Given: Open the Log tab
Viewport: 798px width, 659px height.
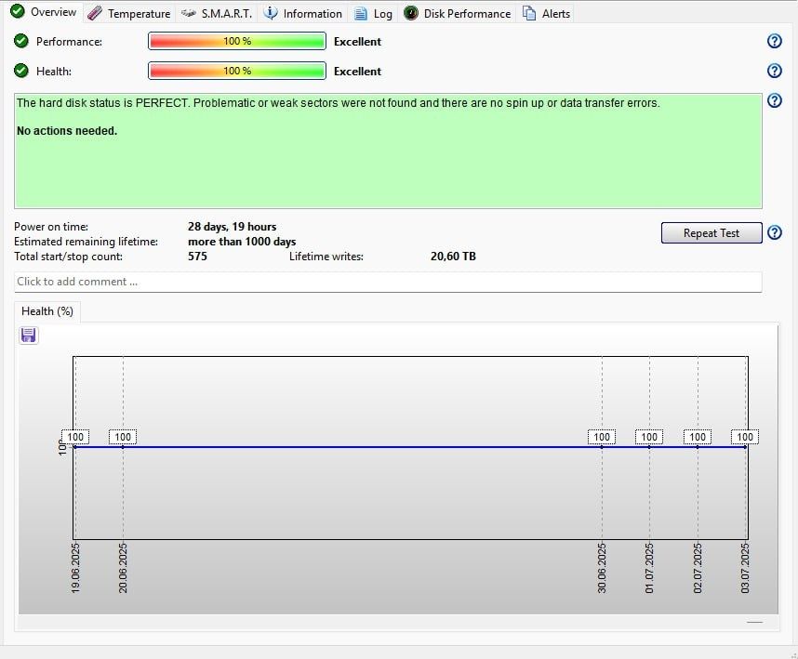Looking at the screenshot, I should coord(373,14).
